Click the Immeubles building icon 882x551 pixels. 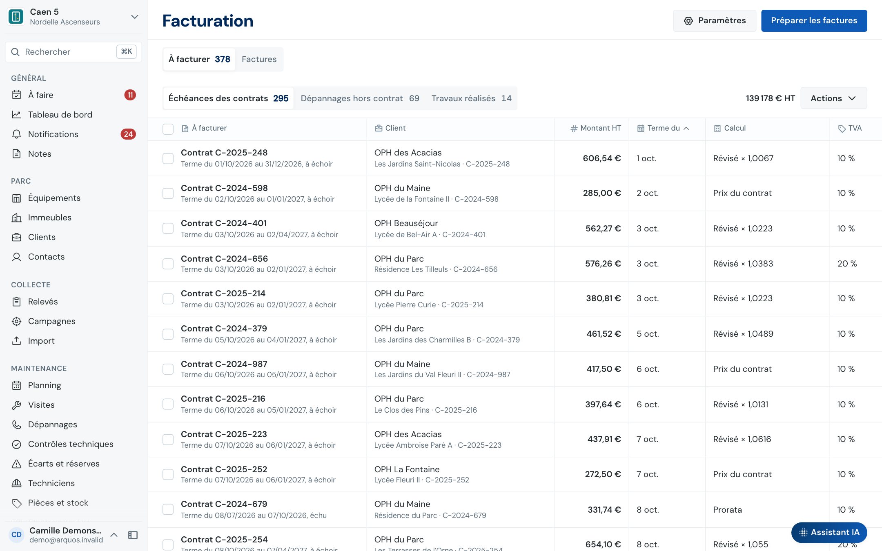[16, 218]
